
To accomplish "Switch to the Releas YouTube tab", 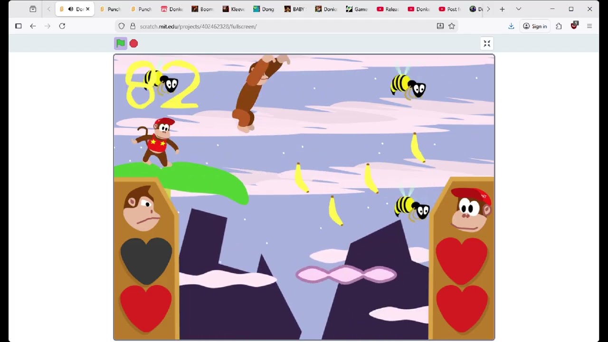I will (388, 9).
